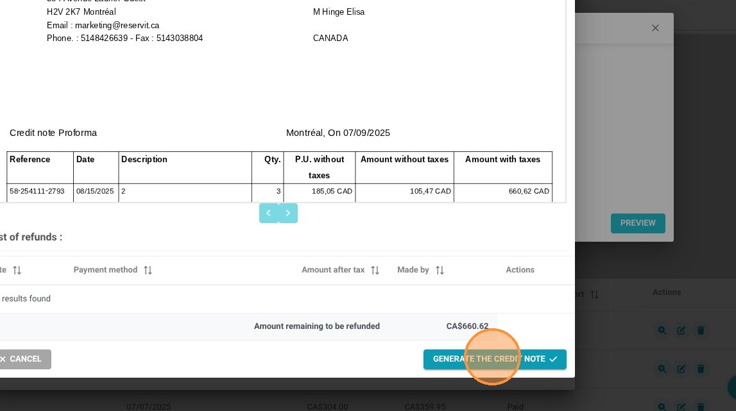Image resolution: width=736 pixels, height=411 pixels.
Task: Click Amount with taxes column header
Action: click(x=502, y=160)
